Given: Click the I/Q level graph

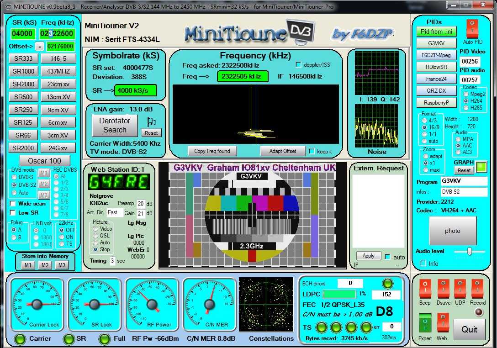Looking at the screenshot, I should (376, 73).
